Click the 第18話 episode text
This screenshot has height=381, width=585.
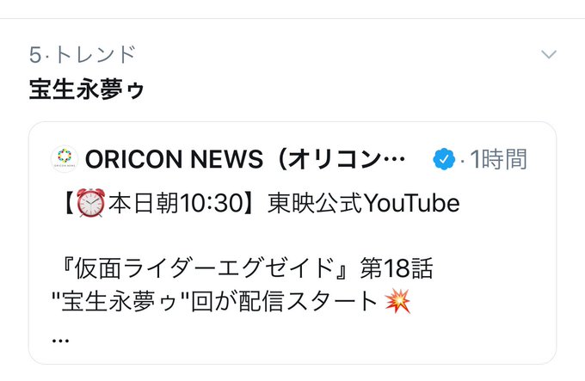(397, 268)
